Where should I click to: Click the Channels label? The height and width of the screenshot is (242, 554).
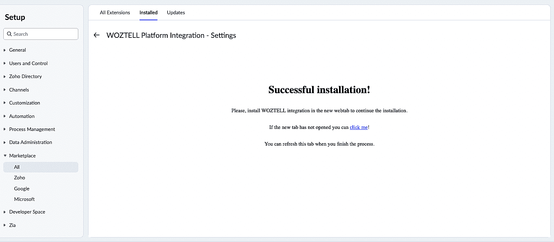(19, 90)
